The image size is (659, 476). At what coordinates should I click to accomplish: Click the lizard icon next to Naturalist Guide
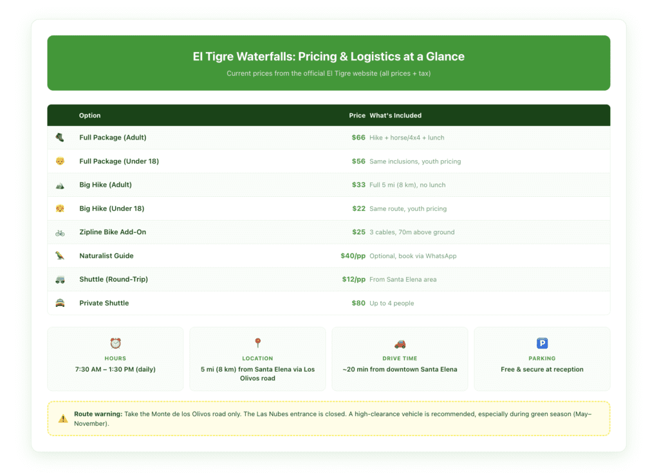pos(61,255)
